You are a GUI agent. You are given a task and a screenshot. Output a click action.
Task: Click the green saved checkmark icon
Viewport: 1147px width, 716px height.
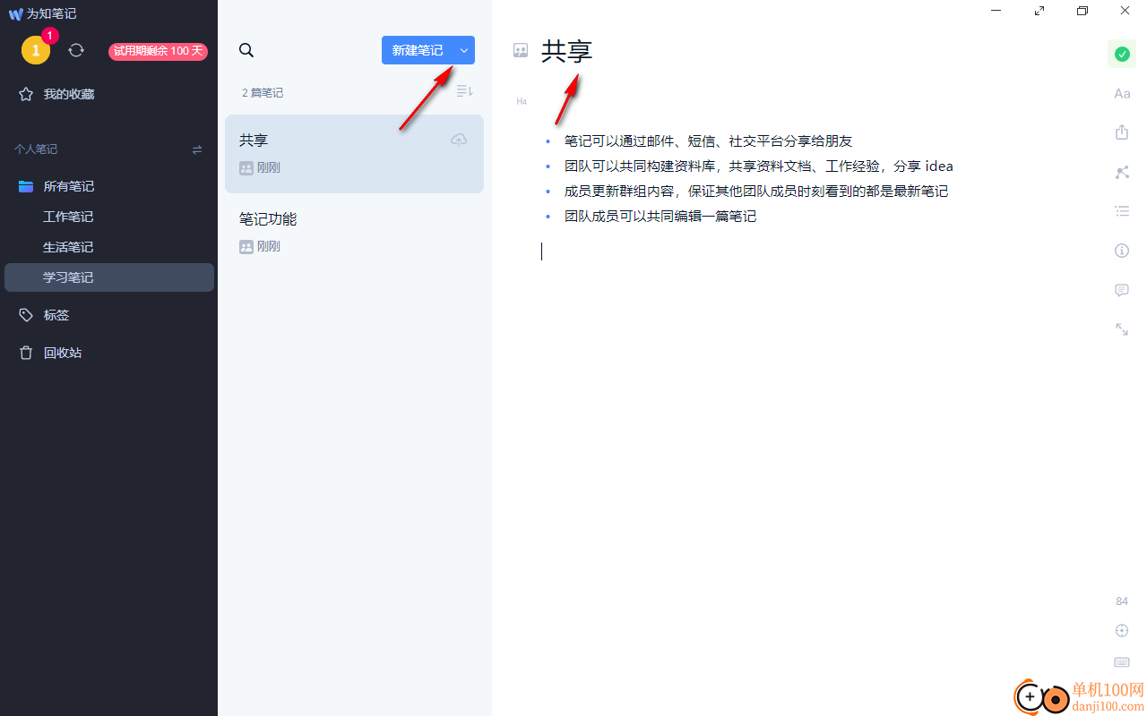point(1122,54)
